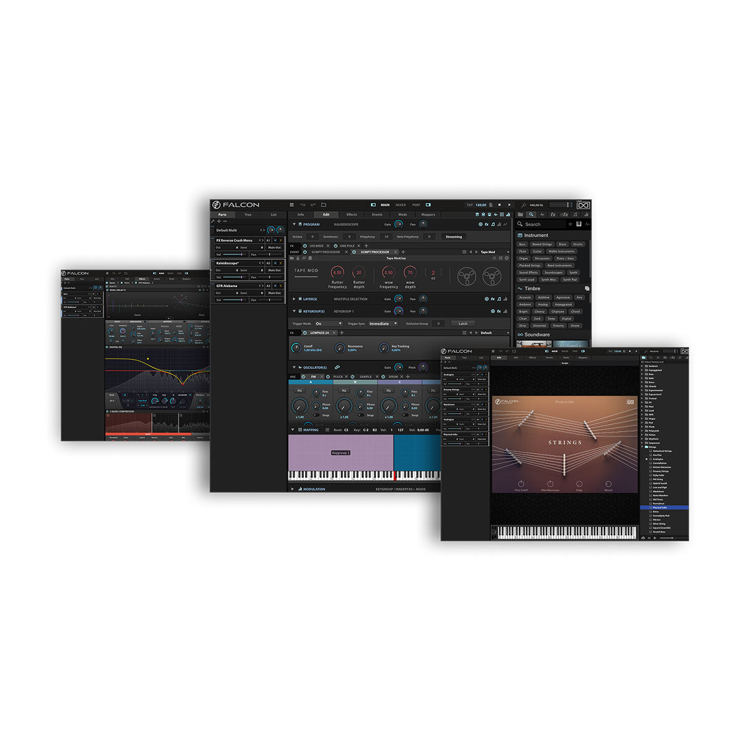Click the stop button in center Falcon transport
Viewport: 741px width, 741px height.
click(500, 205)
